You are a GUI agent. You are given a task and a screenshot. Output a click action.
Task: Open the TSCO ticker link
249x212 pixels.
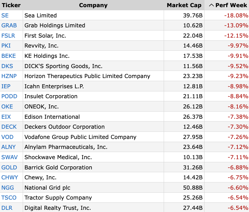pos(9,198)
